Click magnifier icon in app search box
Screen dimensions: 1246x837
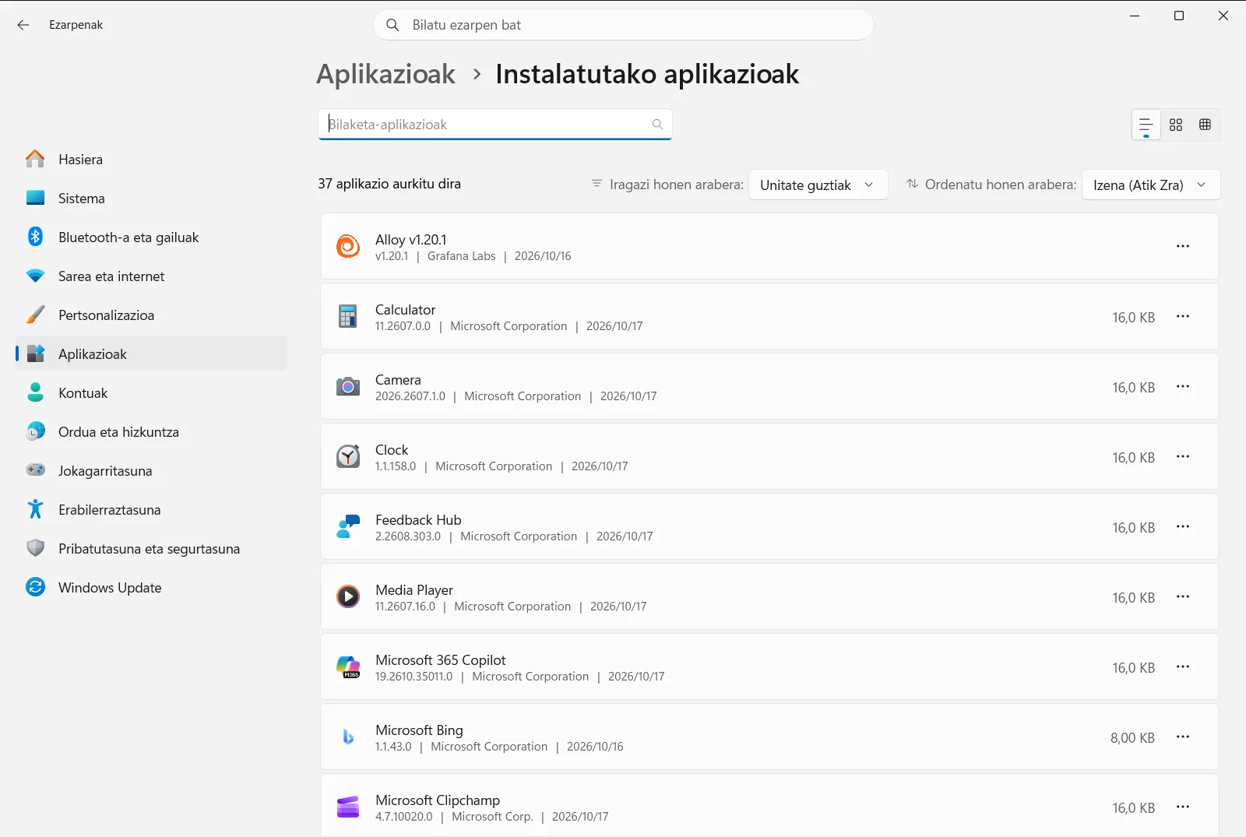click(657, 124)
